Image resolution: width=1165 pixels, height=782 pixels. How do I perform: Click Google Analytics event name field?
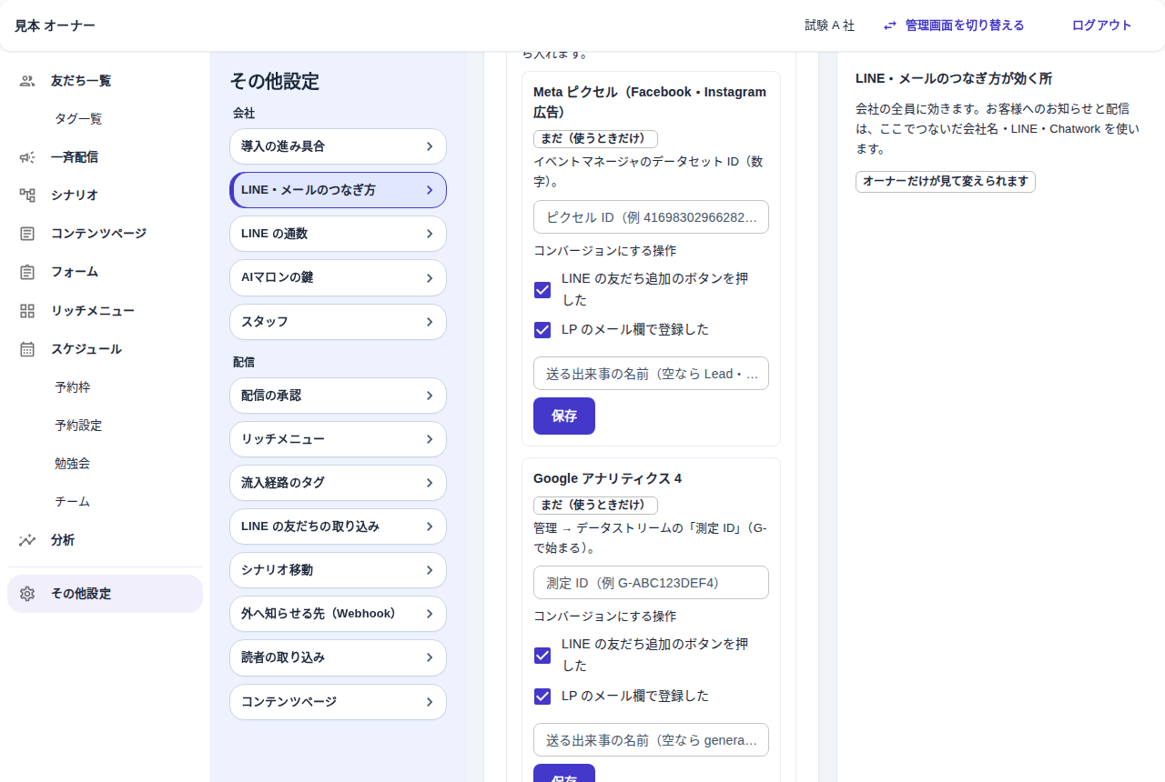coord(651,740)
